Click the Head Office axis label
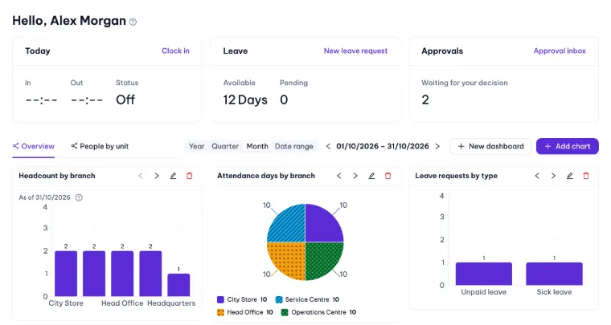 point(122,303)
